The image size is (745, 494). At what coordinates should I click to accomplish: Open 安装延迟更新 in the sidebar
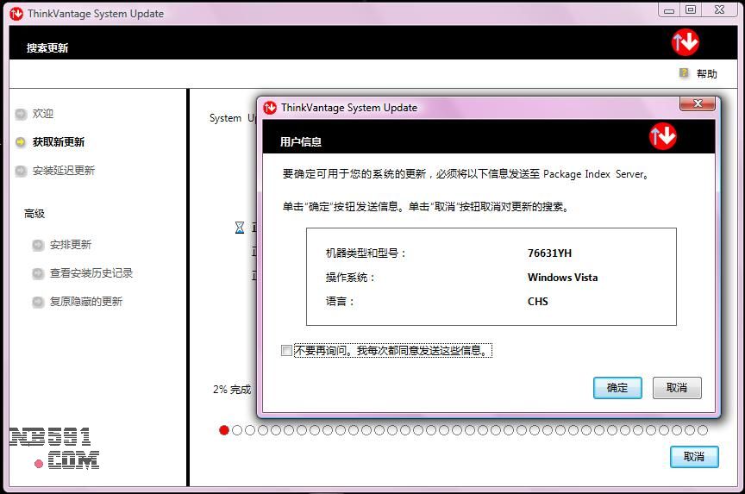coord(64,171)
